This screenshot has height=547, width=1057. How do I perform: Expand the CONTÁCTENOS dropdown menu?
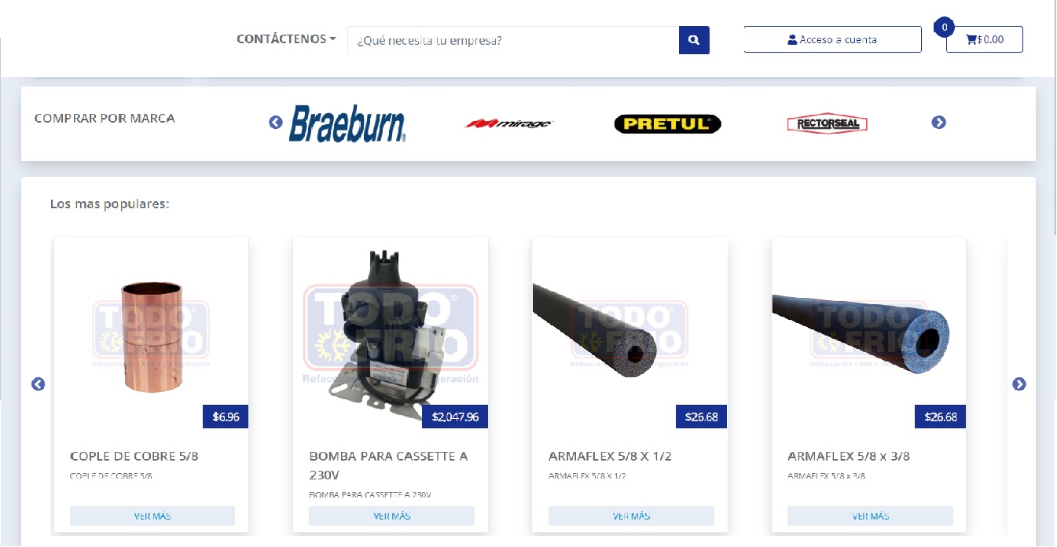(286, 39)
